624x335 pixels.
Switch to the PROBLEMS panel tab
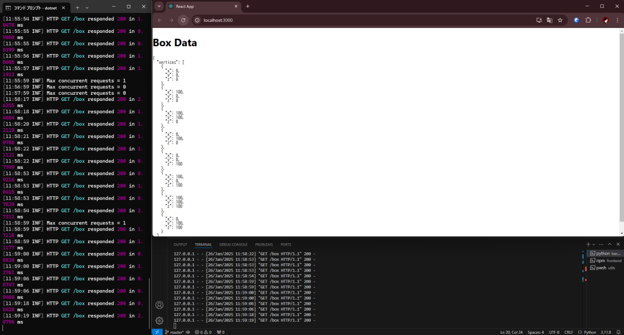(x=264, y=244)
